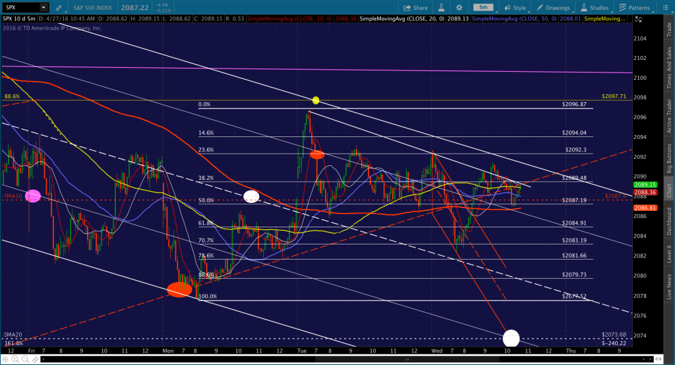Screen dimensions: 675x365
Task: Click the $2097.71 price label of the 88.6% line
Action: point(614,96)
